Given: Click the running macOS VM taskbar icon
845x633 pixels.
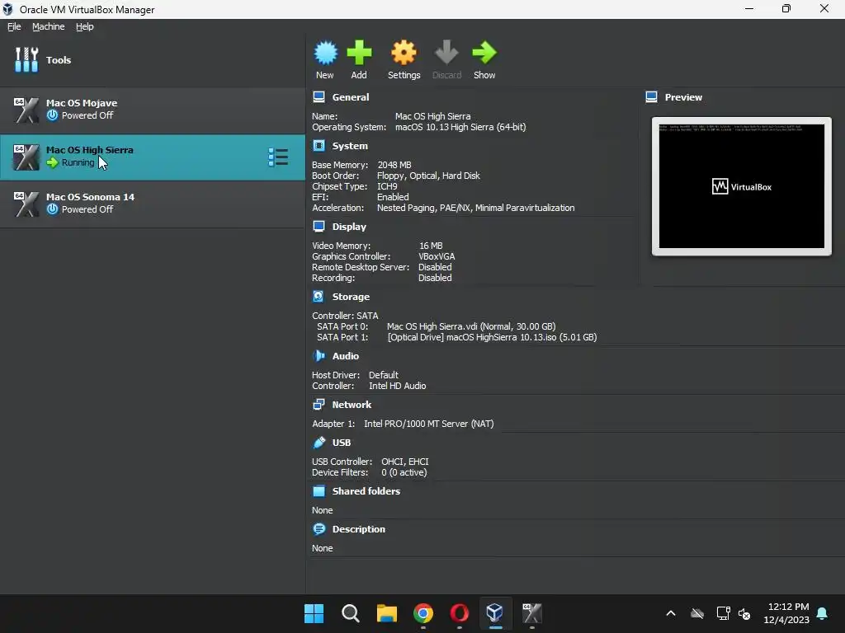Looking at the screenshot, I should point(532,613).
